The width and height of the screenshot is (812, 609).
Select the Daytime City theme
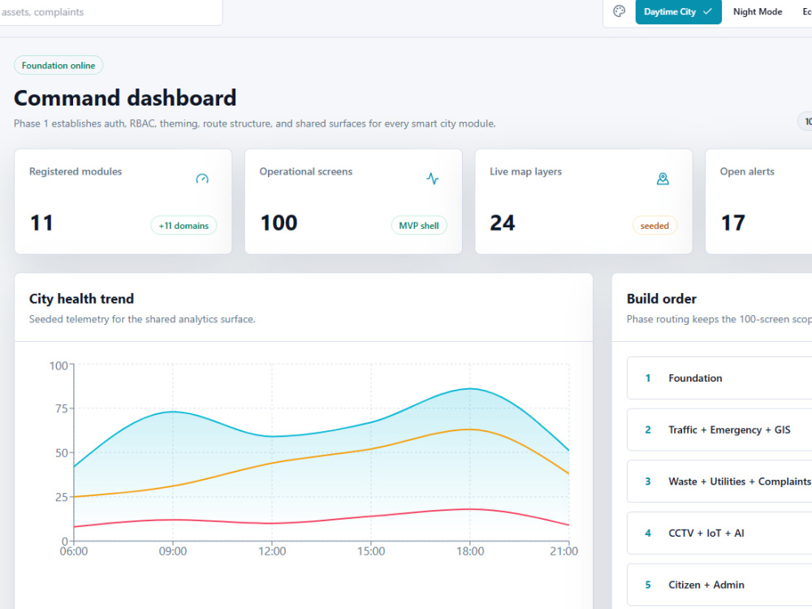[x=678, y=11]
